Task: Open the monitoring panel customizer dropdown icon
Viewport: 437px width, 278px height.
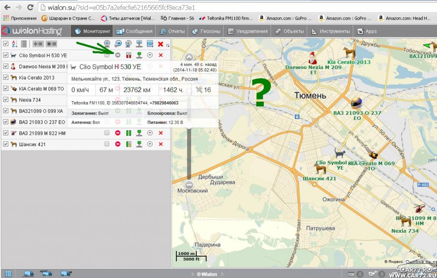Action: click(150, 44)
